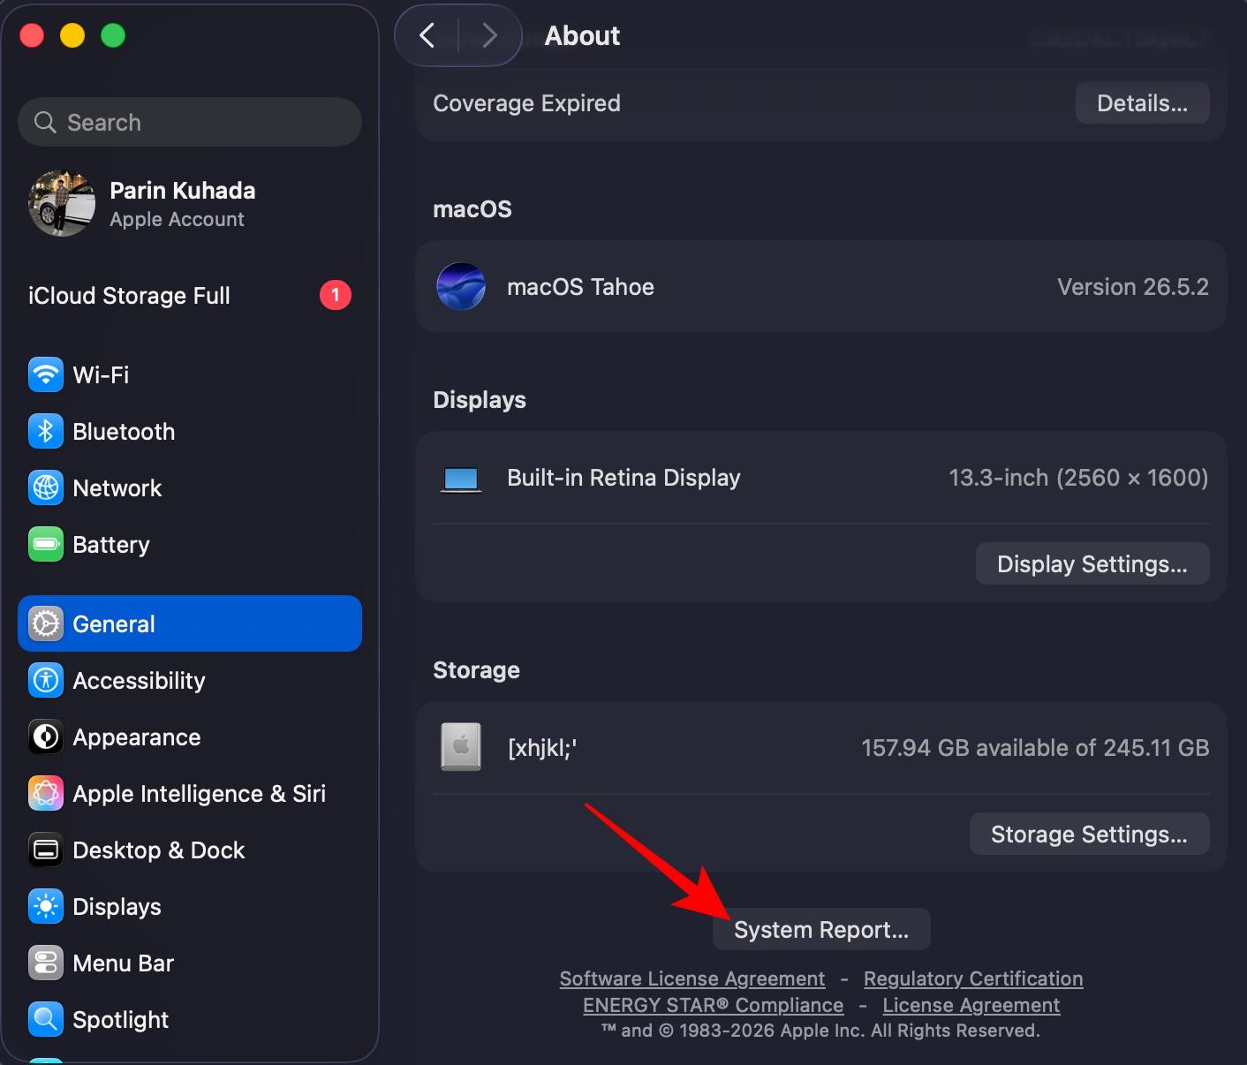Minimize the window with yellow button
This screenshot has height=1065, width=1247.
pyautogui.click(x=72, y=35)
